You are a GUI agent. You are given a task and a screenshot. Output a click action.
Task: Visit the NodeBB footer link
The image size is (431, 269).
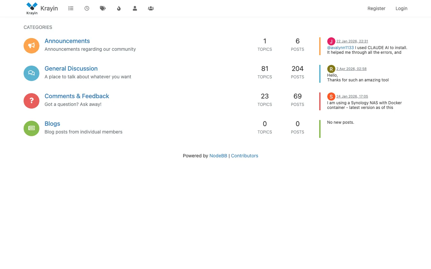pyautogui.click(x=218, y=156)
